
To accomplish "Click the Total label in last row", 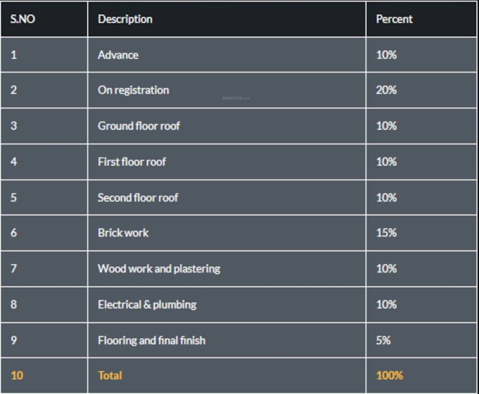I will 110,376.
